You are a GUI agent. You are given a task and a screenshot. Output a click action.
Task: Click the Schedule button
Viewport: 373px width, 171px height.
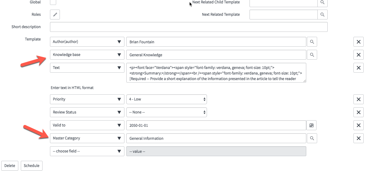[x=32, y=166]
